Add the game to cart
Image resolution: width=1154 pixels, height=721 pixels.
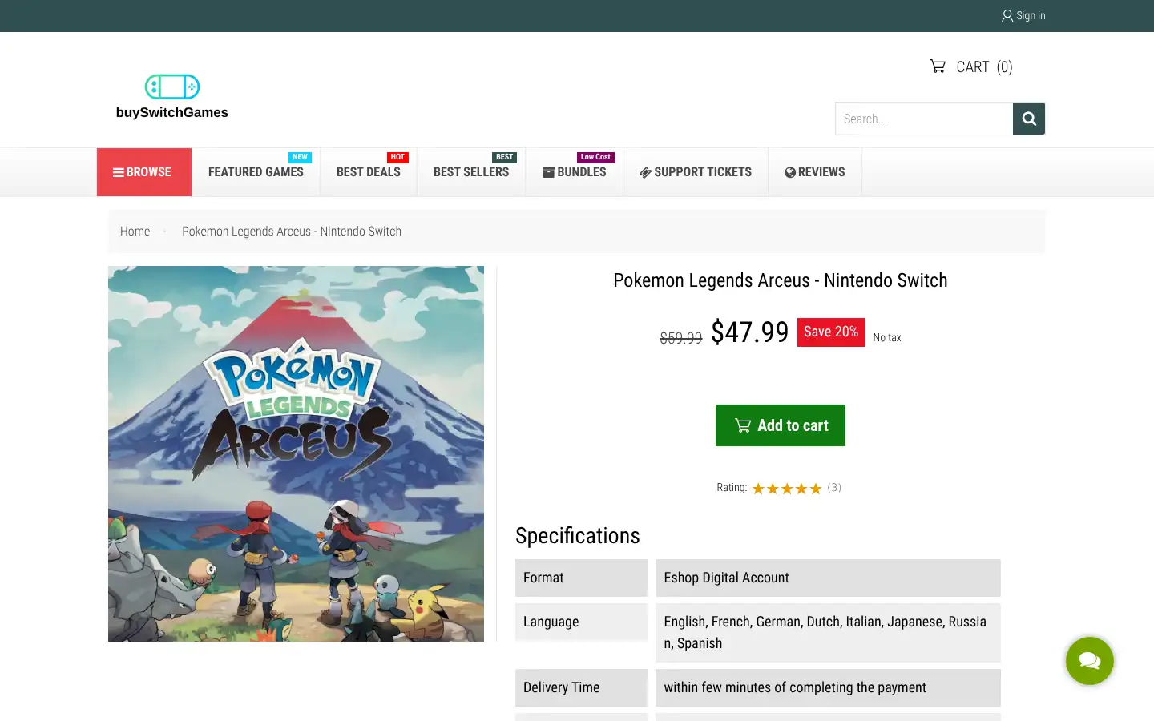pyautogui.click(x=781, y=425)
